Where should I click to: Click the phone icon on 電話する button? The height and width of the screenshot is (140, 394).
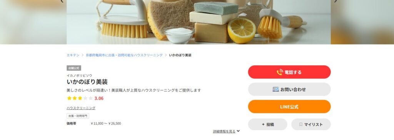pyautogui.click(x=280, y=72)
